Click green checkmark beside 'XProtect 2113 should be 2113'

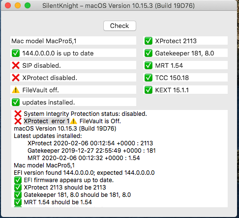[18, 188]
